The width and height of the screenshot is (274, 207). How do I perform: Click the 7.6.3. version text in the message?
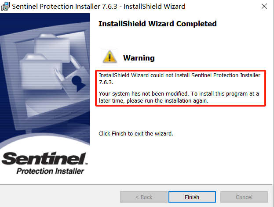(x=107, y=82)
